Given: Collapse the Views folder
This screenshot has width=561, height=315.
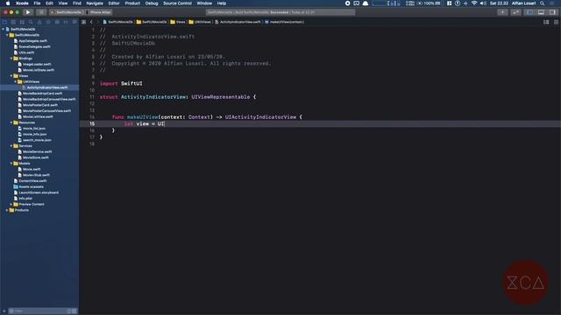Looking at the screenshot, I should coord(11,76).
